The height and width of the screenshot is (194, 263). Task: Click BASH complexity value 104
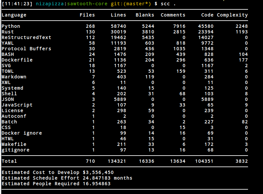[x=243, y=54]
